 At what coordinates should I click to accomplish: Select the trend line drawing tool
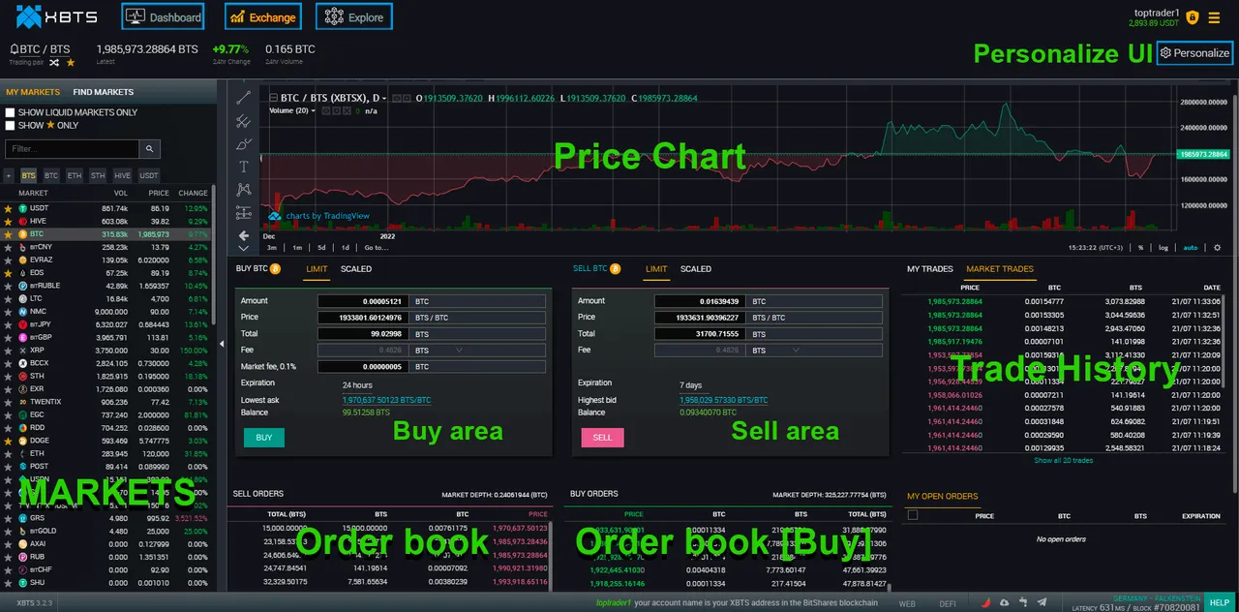click(244, 98)
